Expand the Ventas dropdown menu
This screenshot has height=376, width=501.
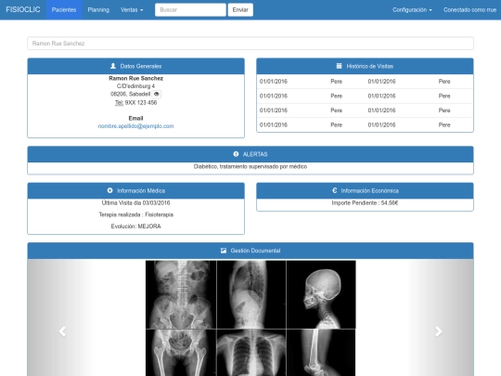tap(132, 10)
